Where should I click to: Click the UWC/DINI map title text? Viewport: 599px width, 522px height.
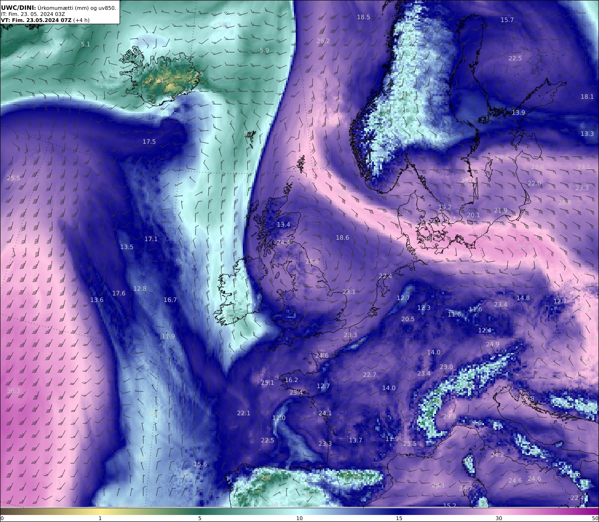[x=58, y=7]
